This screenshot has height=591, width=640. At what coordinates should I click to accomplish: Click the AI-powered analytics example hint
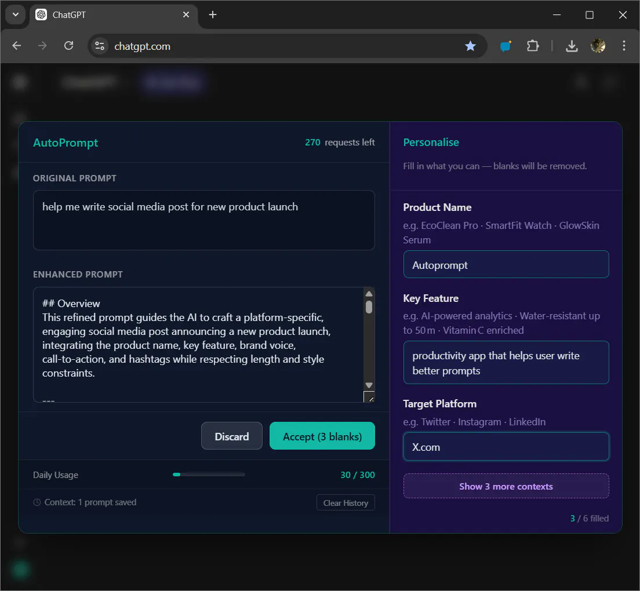point(501,323)
